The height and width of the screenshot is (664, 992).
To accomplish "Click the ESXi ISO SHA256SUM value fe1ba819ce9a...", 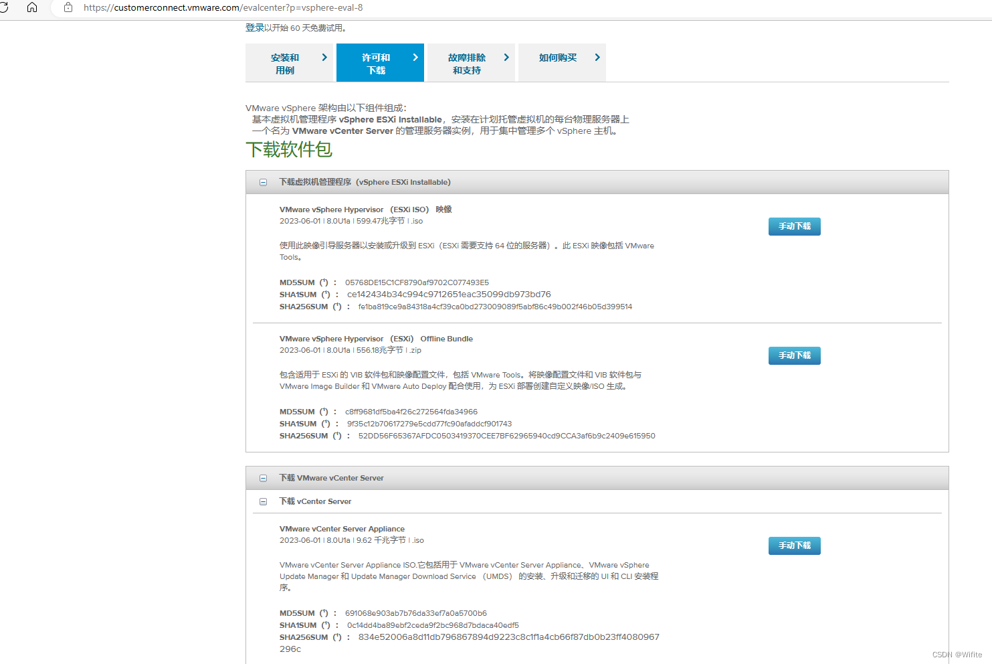I will click(495, 307).
